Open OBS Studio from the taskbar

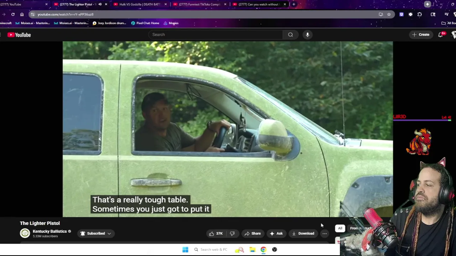274,250
